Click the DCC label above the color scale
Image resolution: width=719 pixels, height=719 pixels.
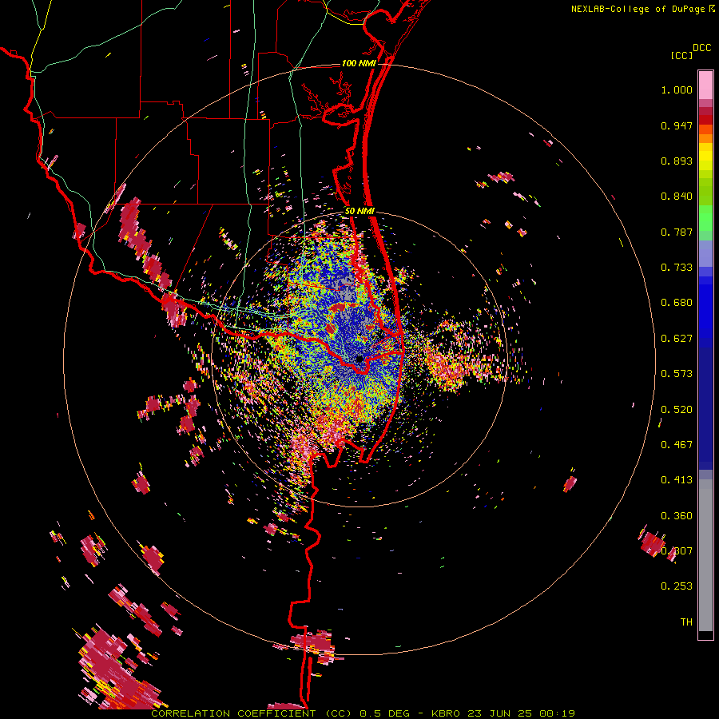click(x=701, y=48)
